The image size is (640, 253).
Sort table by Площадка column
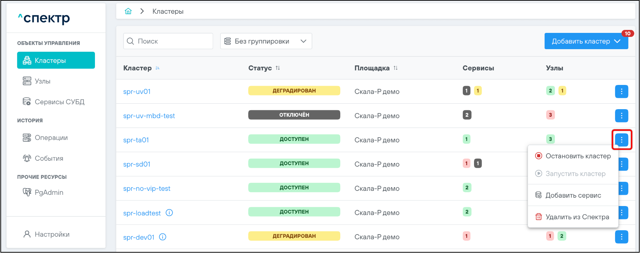395,68
